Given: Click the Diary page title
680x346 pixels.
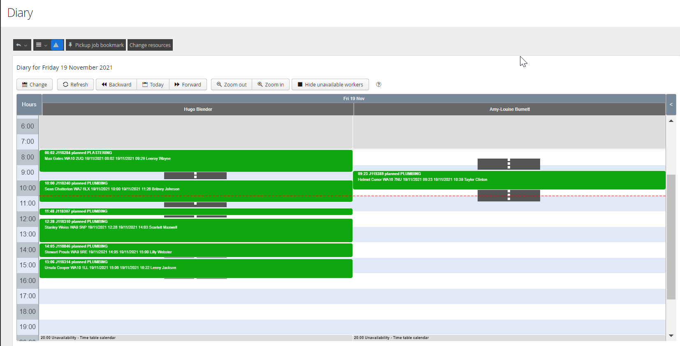Looking at the screenshot, I should (x=20, y=13).
